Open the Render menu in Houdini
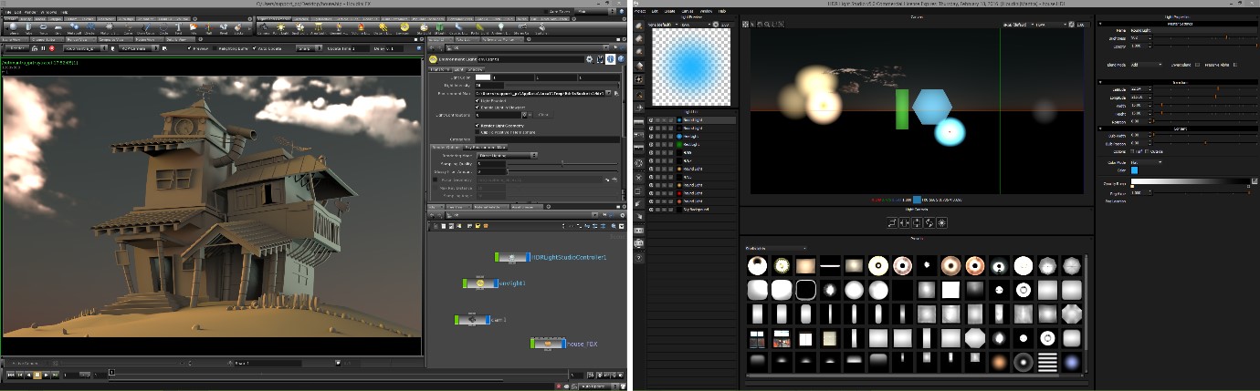1260x391 pixels. pyautogui.click(x=30, y=12)
